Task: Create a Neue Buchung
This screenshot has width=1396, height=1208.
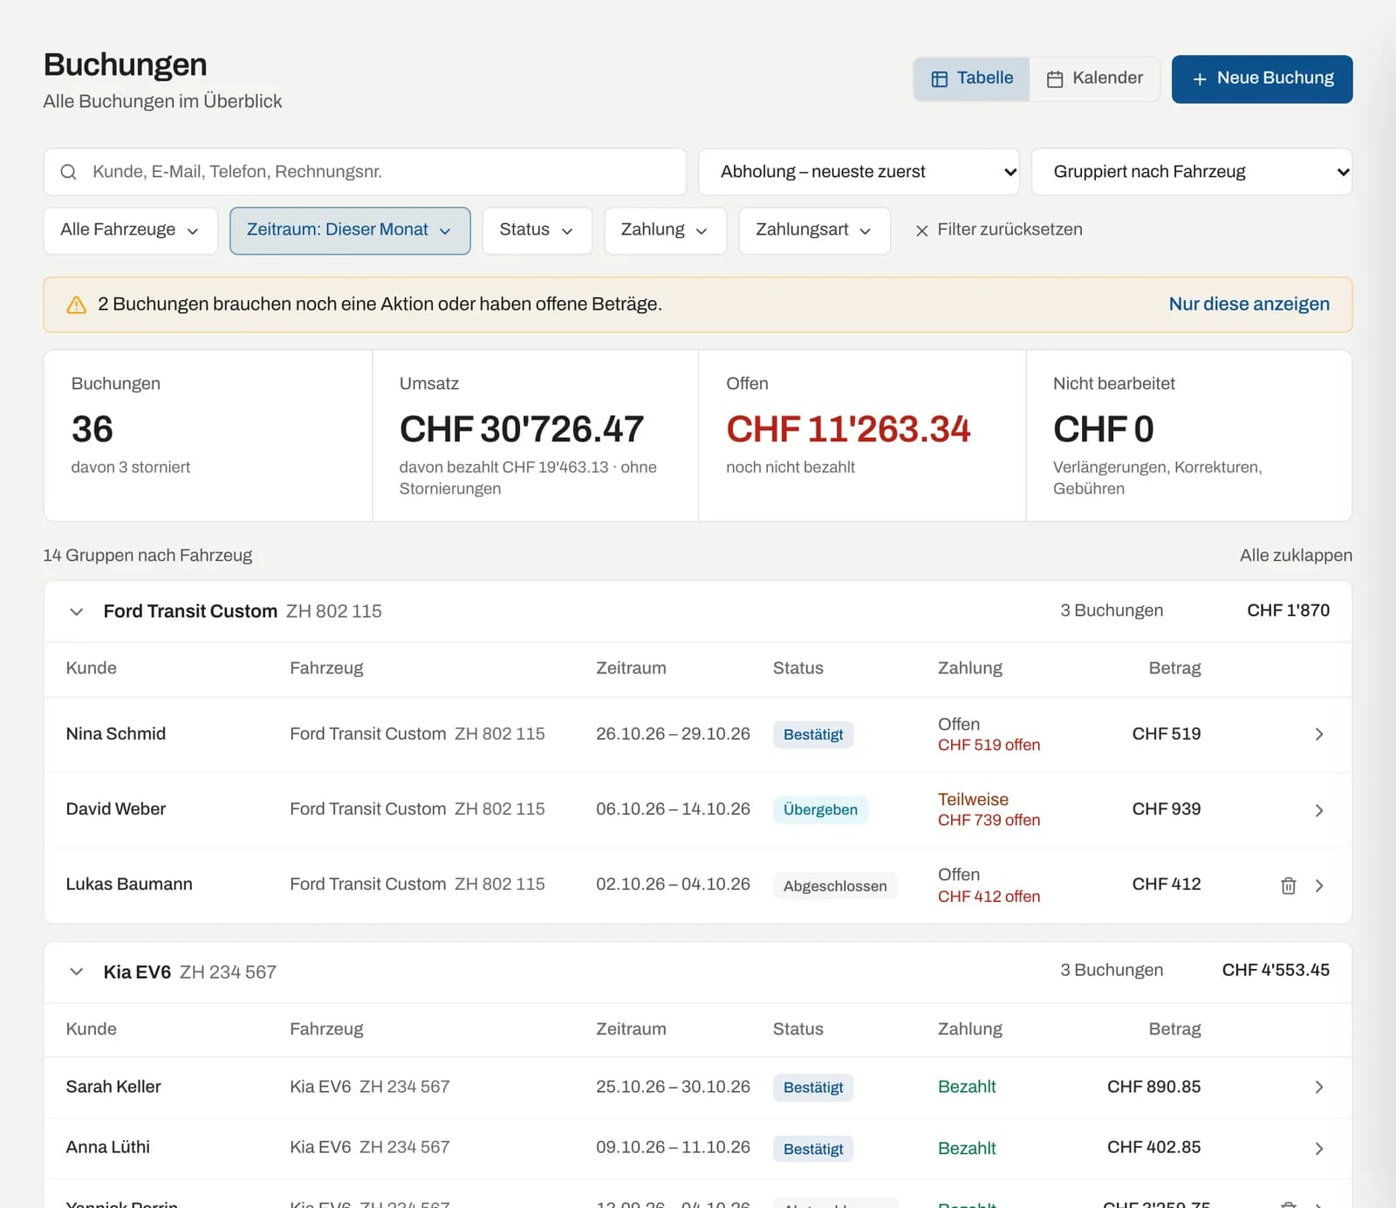Action: click(1262, 78)
